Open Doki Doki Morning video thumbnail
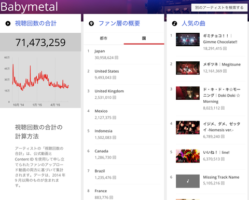249x200 pixels. pyautogui.click(x=188, y=93)
